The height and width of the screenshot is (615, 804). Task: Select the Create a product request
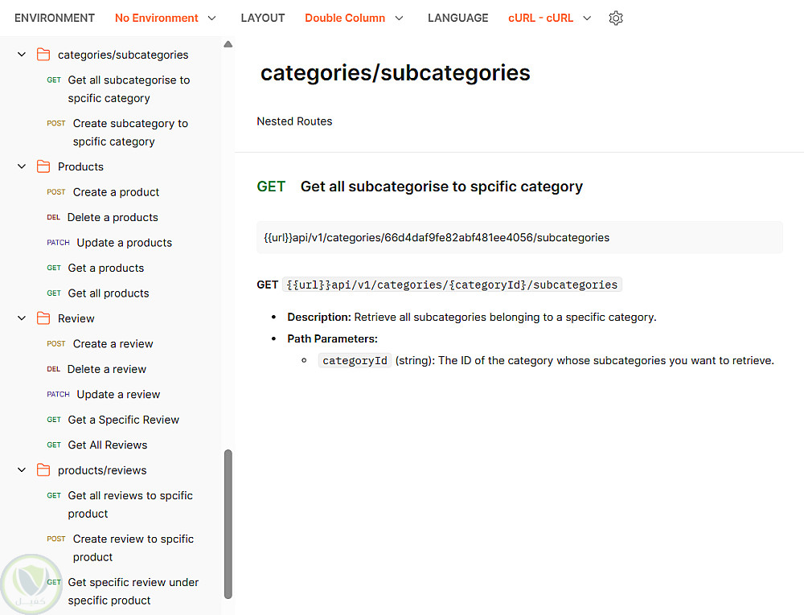tap(116, 192)
